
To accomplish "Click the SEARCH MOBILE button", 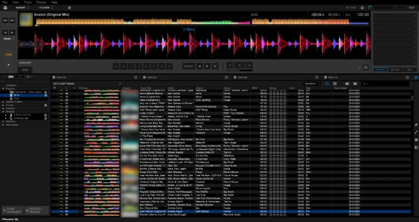I will (x=37, y=210).
